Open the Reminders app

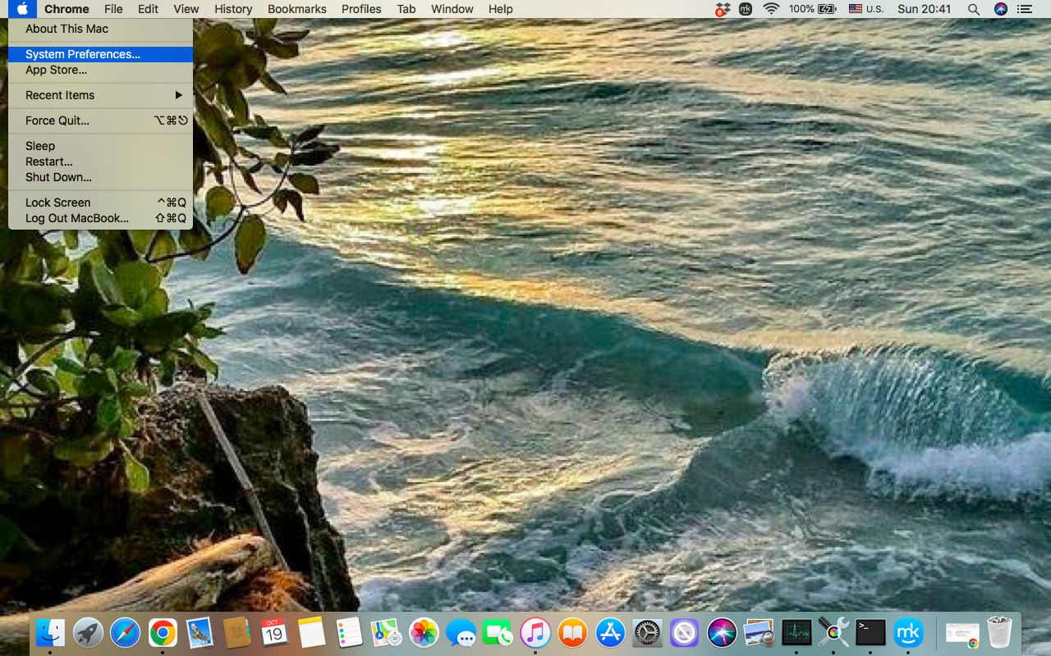(348, 632)
